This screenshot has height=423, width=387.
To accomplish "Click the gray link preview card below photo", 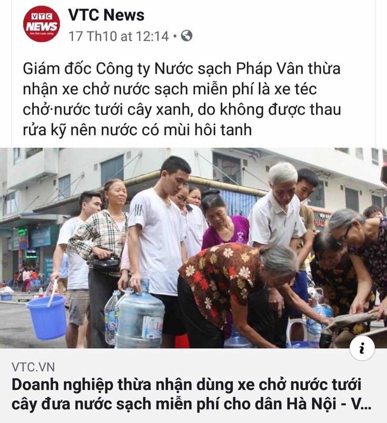I will [194, 386].
